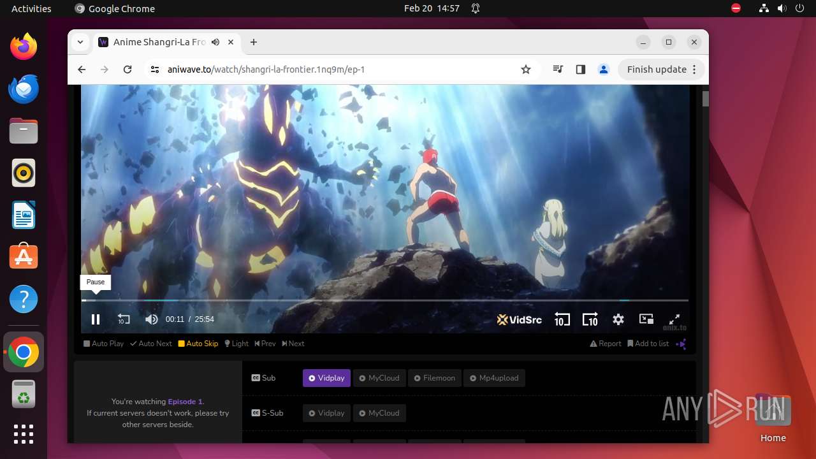Go back in Chrome

pos(82,69)
